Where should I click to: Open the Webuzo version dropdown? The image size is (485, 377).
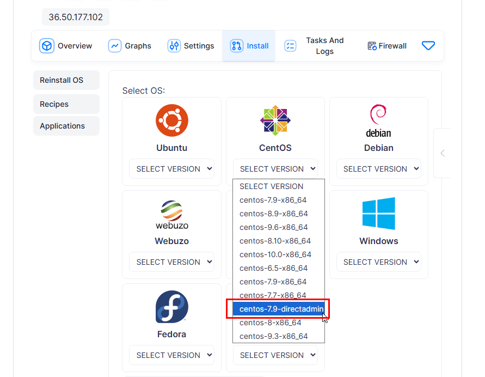point(172,262)
